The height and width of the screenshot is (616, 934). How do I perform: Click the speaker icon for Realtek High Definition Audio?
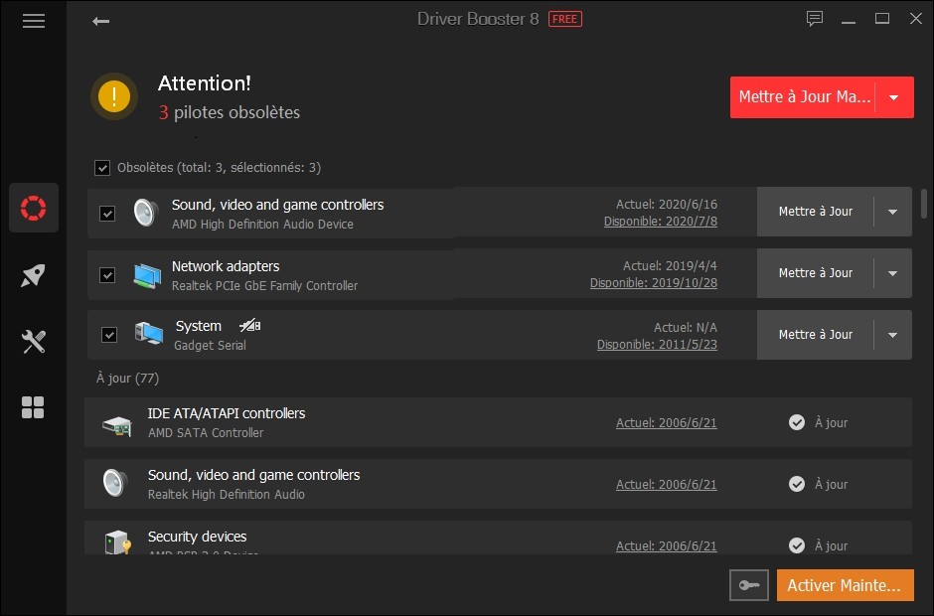click(114, 483)
